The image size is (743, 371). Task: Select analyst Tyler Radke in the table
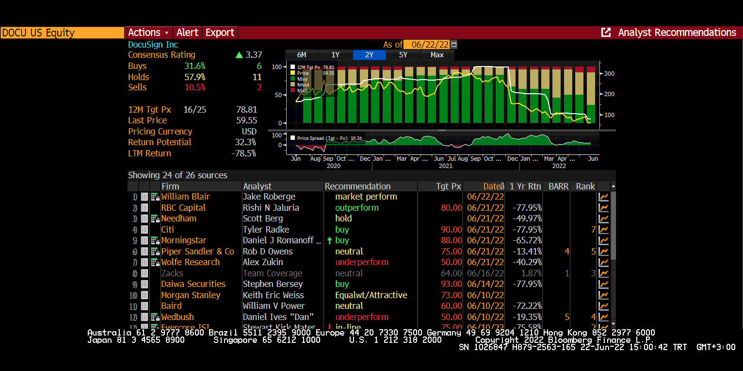[266, 230]
